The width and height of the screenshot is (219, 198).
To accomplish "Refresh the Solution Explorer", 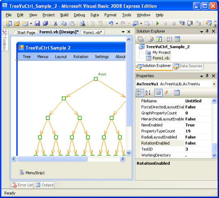I will (159, 39).
